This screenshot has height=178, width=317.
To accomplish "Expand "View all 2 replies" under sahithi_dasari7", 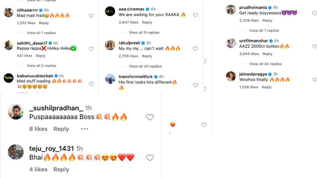I will tap(41, 66).
